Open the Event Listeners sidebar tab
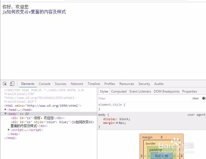This screenshot has width=206, height=159. pyautogui.click(x=140, y=91)
